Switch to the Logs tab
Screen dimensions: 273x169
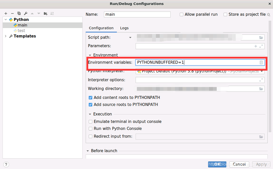pos(124,28)
